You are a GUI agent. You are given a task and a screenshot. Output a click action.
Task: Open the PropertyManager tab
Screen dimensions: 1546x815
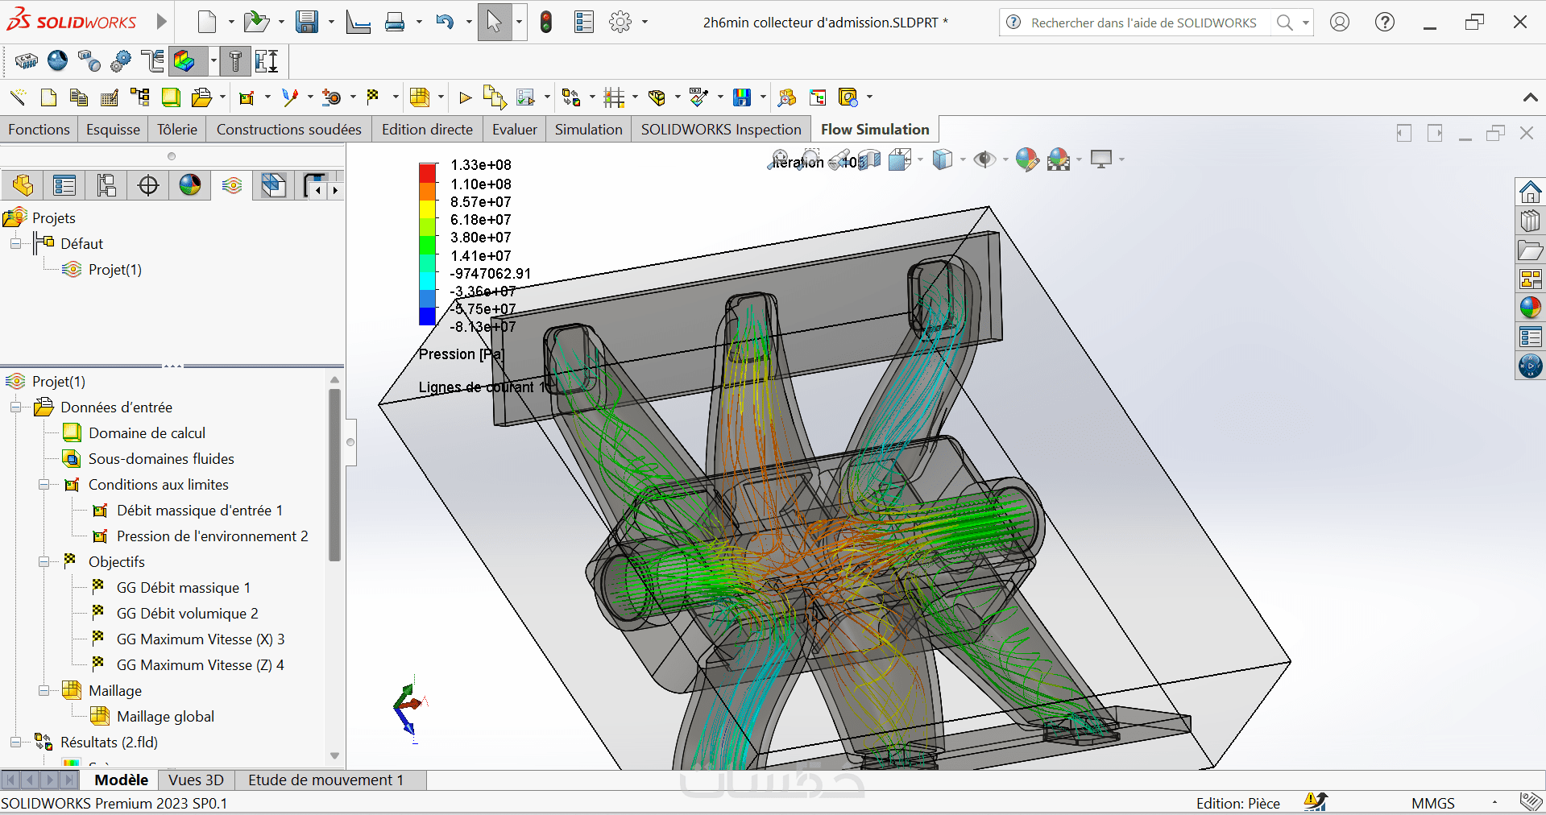pos(64,185)
